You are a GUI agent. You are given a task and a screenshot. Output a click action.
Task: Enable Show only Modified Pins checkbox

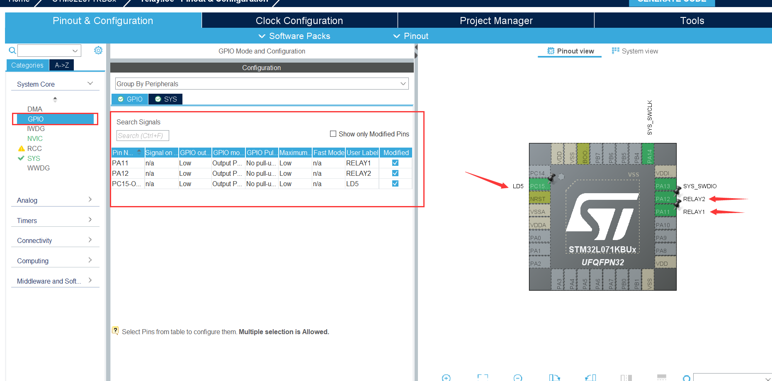point(333,134)
